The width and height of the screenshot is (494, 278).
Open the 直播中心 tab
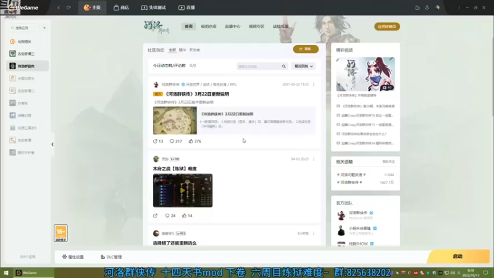[x=233, y=27]
